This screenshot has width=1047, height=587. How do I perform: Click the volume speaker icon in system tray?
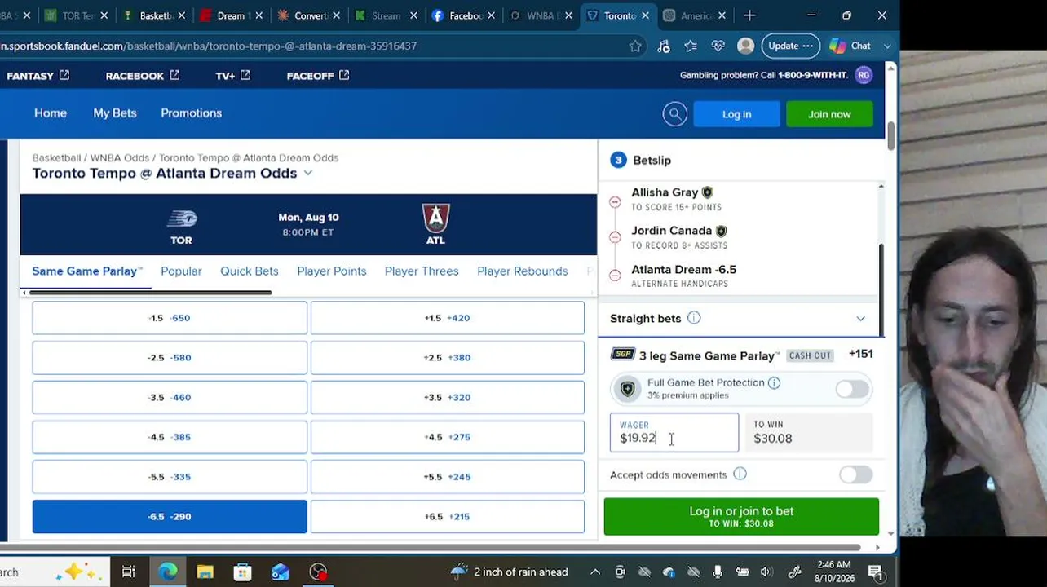[x=766, y=572]
